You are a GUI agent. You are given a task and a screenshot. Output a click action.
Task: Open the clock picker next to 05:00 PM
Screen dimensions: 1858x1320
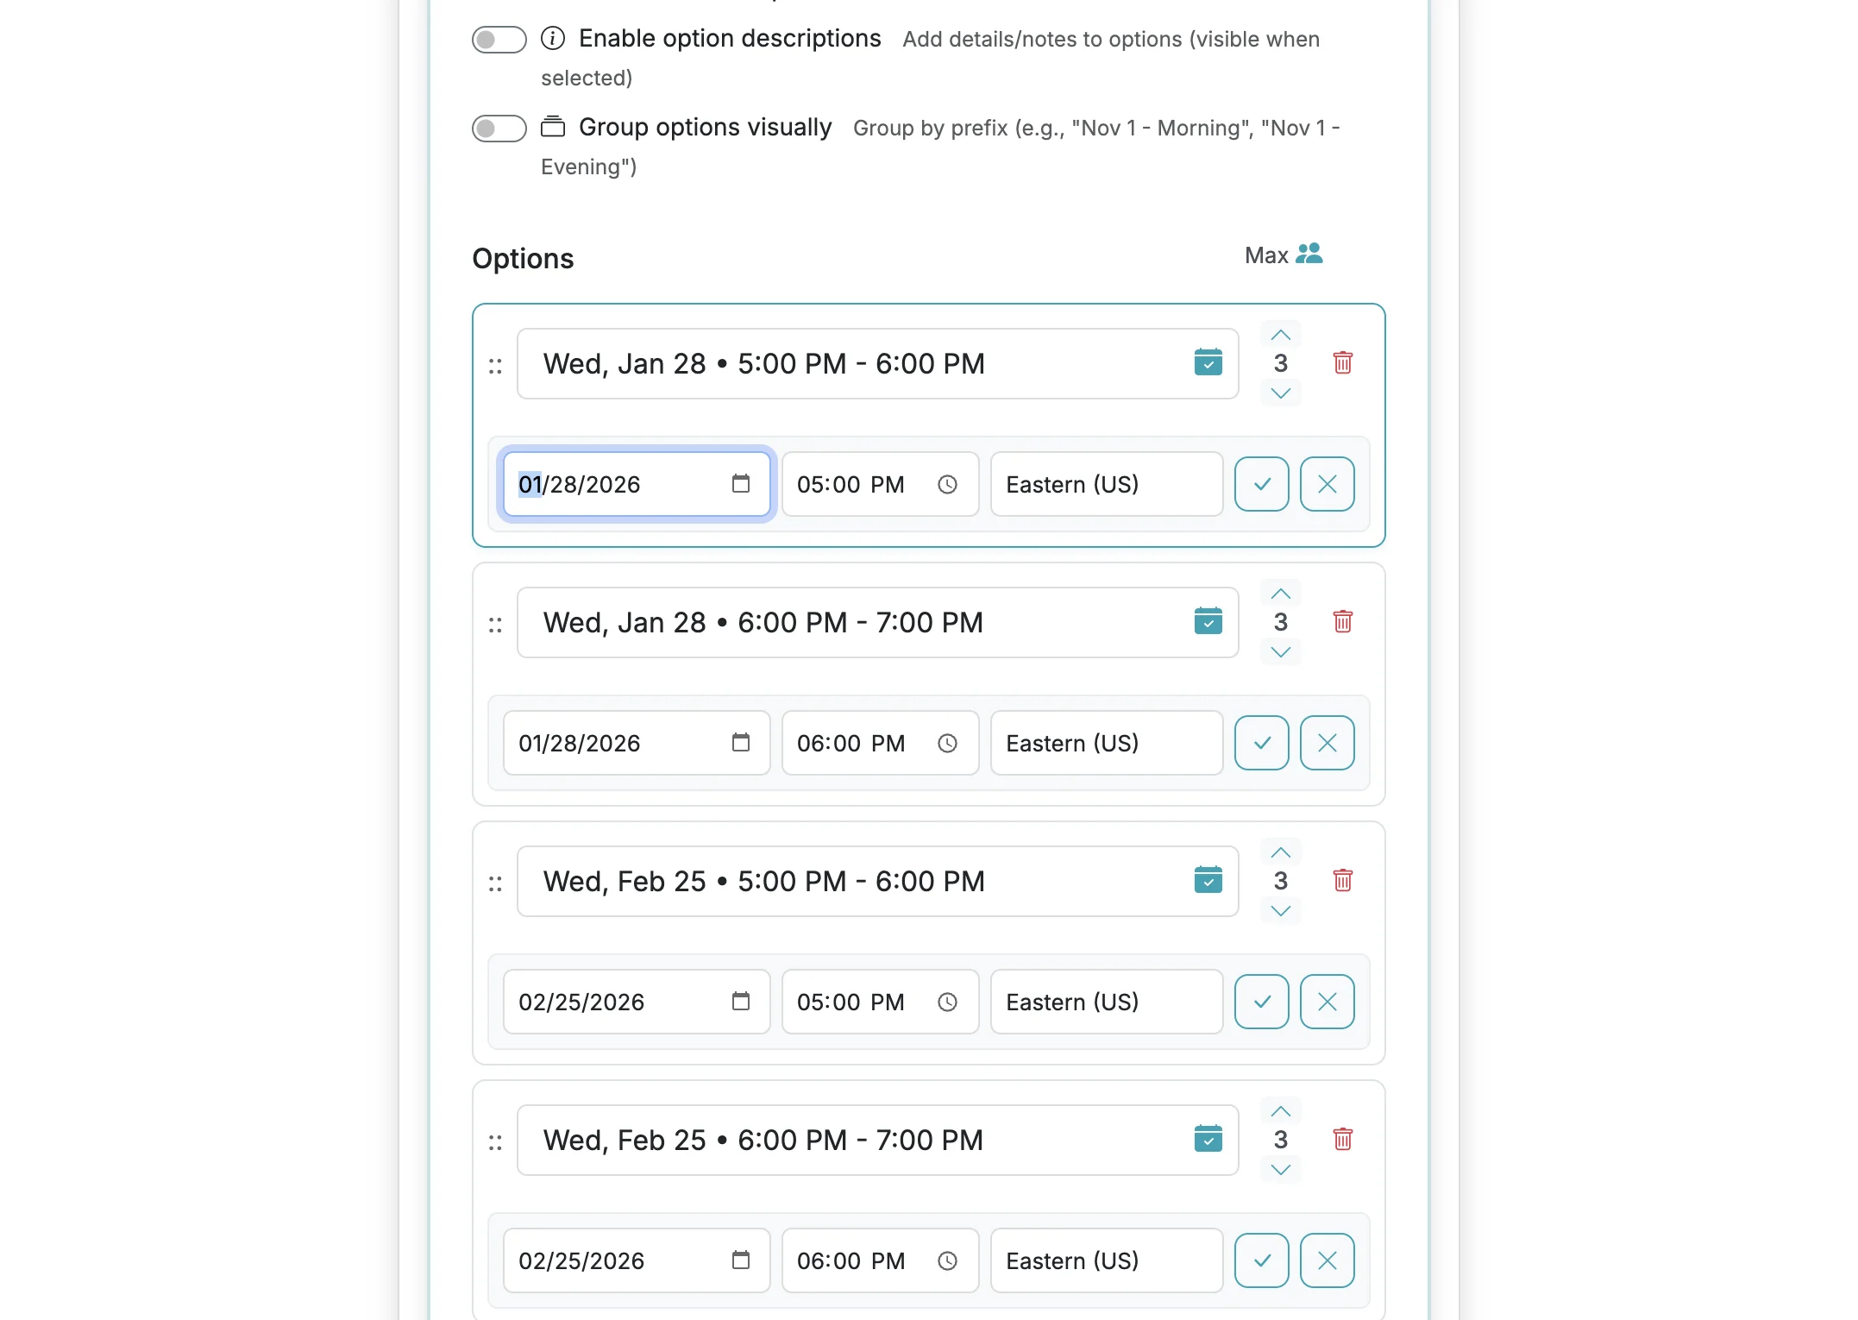[947, 484]
